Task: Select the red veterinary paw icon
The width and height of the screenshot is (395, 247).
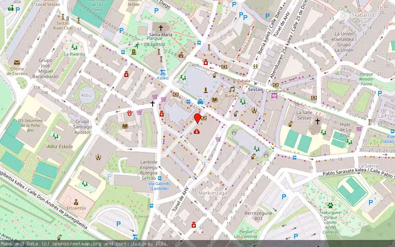Action: 130,113
